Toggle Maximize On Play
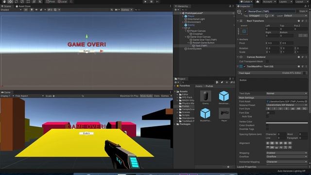 (129, 96)
